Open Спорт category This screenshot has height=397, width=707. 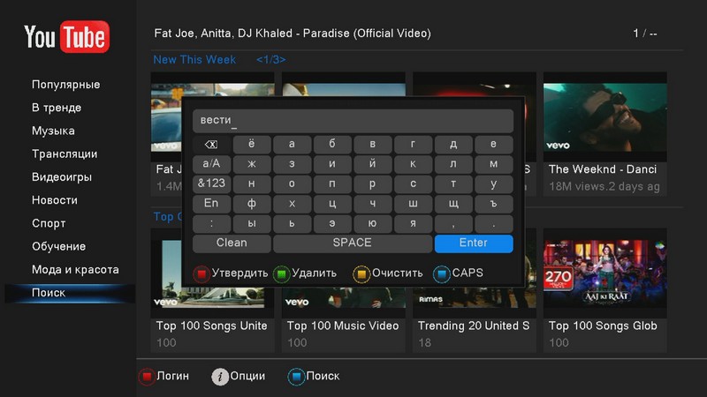(x=49, y=224)
